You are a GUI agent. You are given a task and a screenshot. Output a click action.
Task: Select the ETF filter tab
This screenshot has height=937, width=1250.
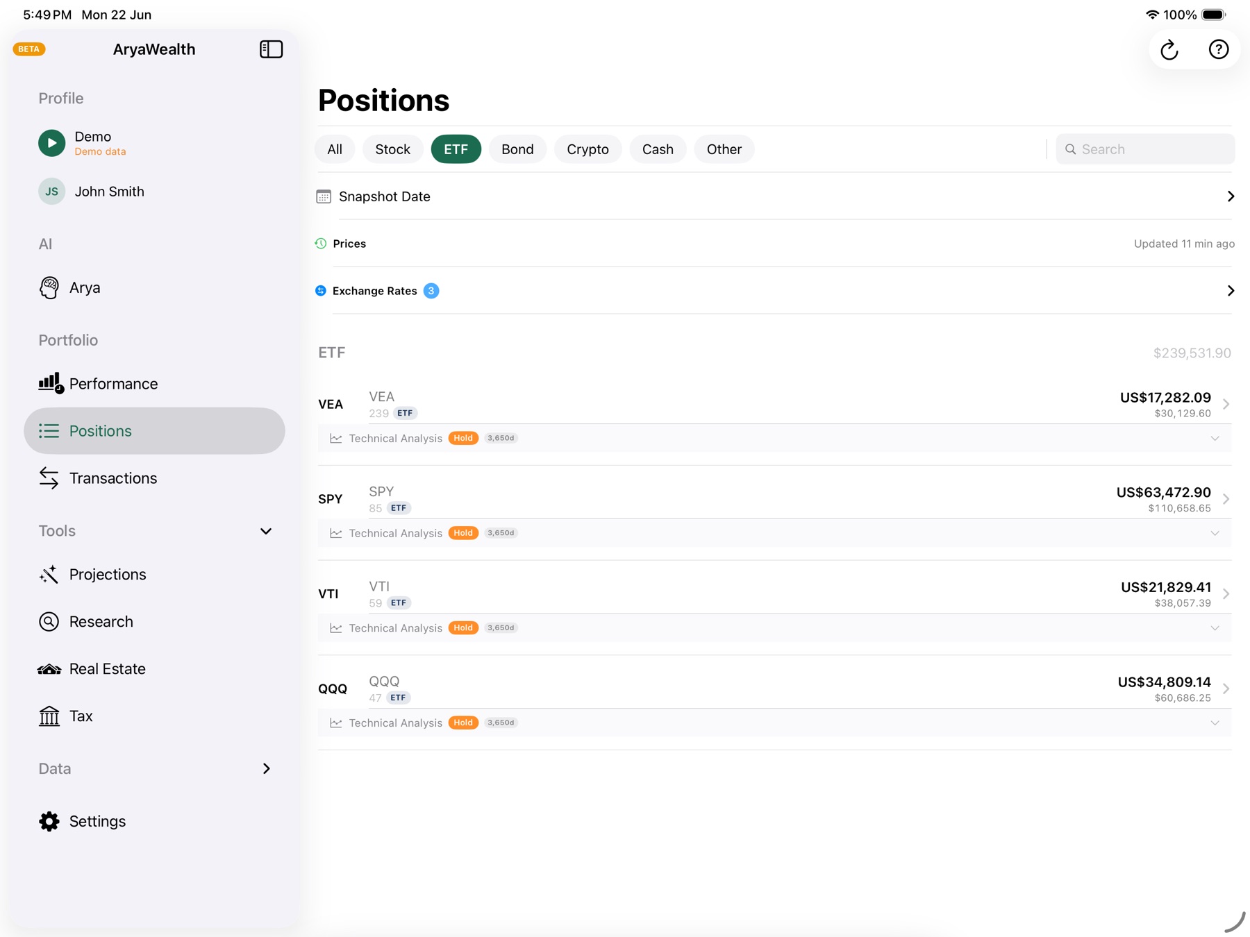coord(456,149)
